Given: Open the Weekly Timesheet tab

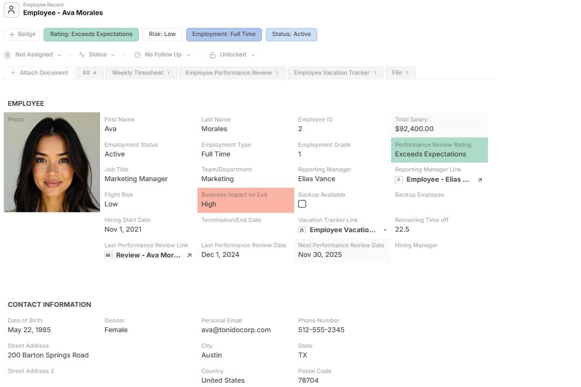Looking at the screenshot, I should coord(141,73).
